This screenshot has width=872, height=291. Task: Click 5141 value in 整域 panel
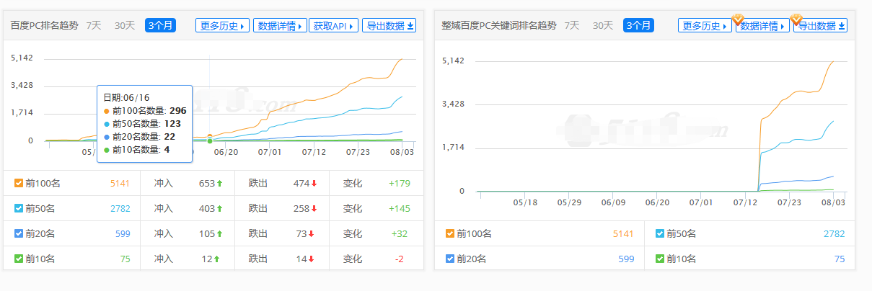pos(624,233)
